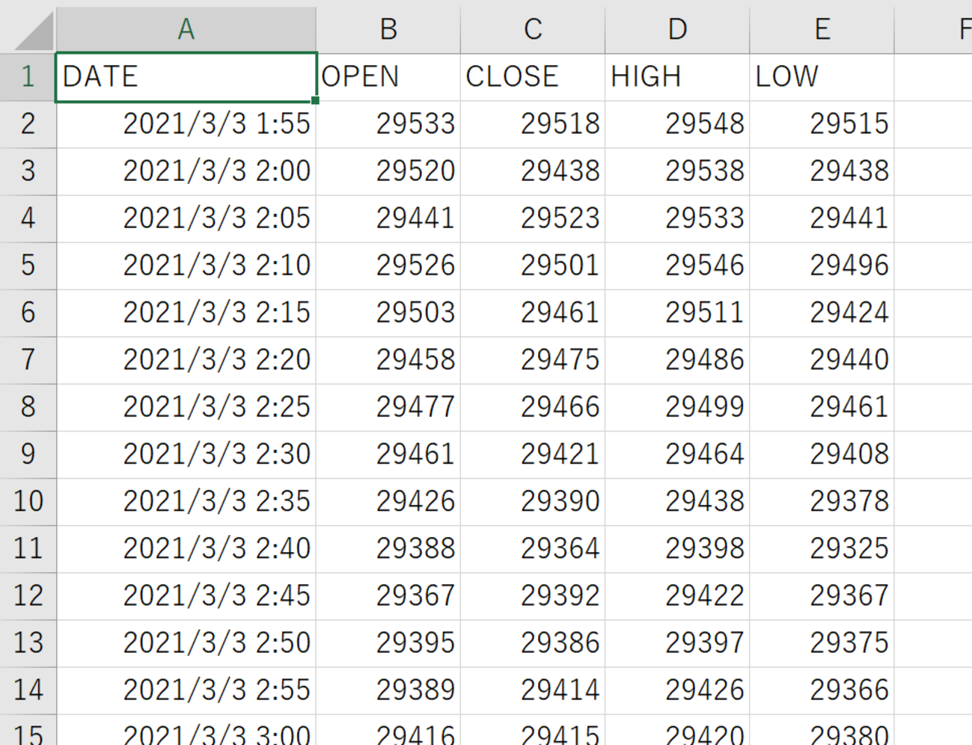Select row 3 header
The height and width of the screenshot is (745, 972).
coord(28,171)
